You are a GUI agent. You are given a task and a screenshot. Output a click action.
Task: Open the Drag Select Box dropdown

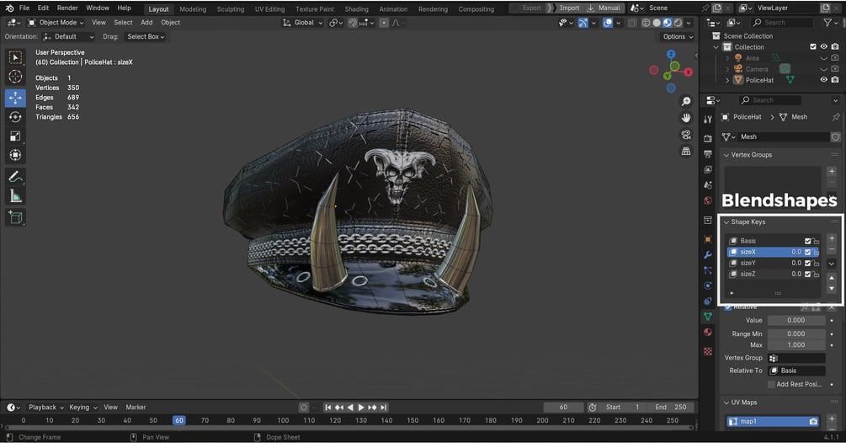pyautogui.click(x=146, y=37)
